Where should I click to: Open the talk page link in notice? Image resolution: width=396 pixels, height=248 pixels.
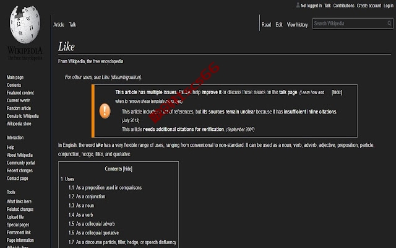288,92
